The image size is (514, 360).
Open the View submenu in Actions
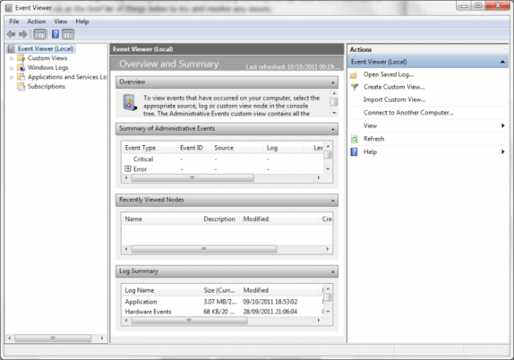(x=503, y=126)
